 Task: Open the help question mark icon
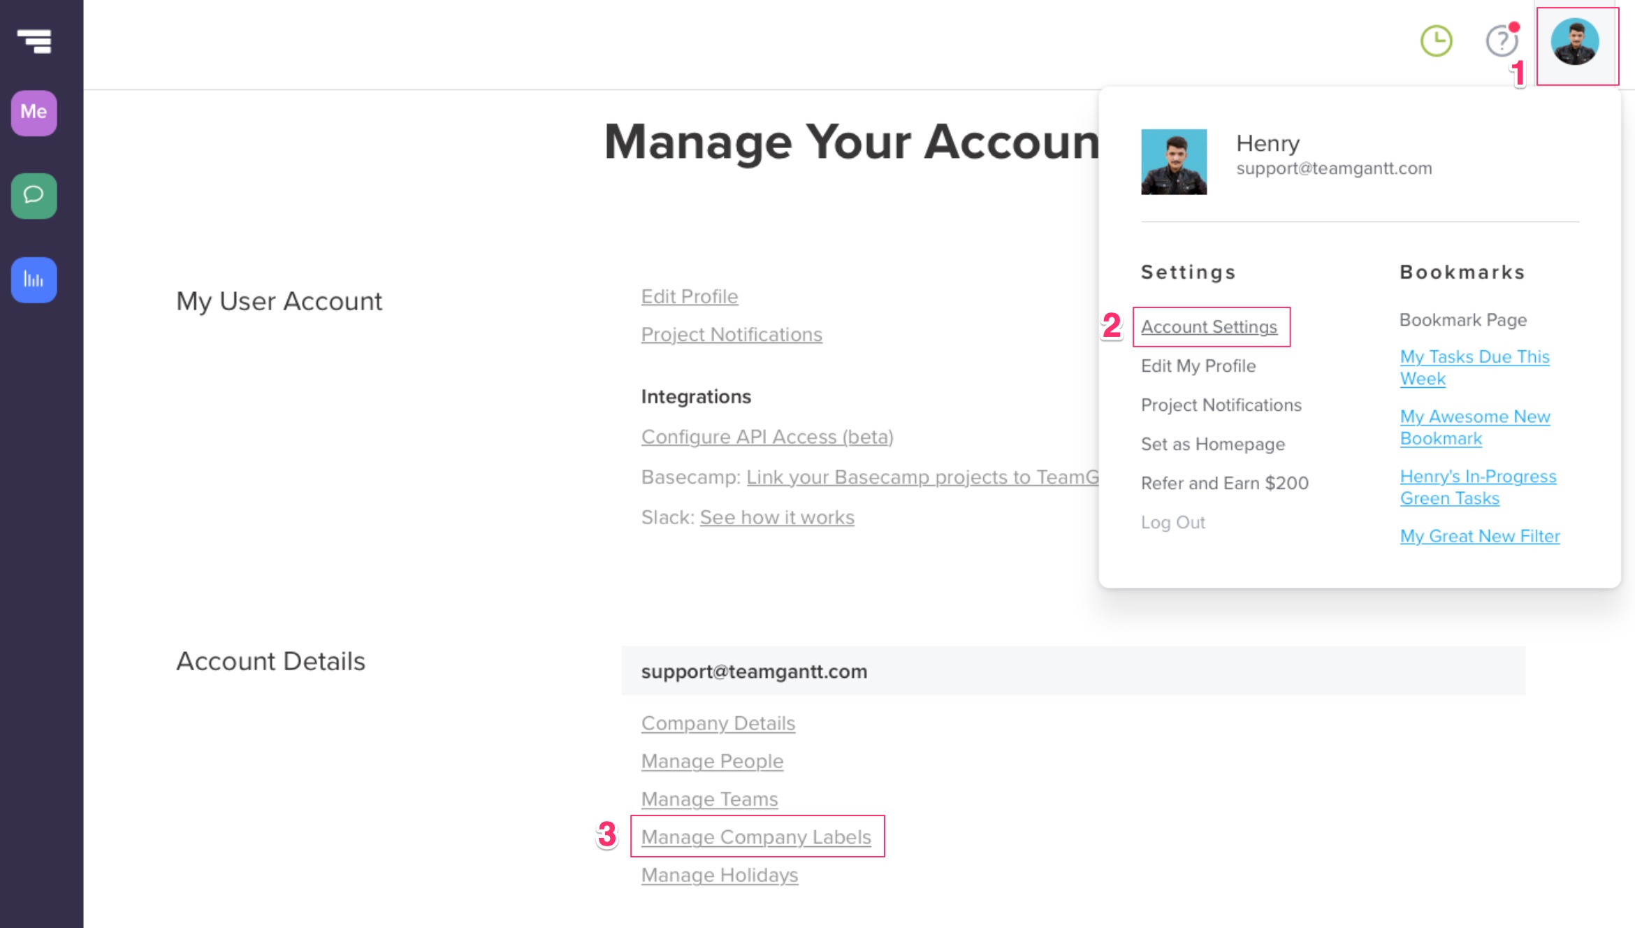[1500, 42]
